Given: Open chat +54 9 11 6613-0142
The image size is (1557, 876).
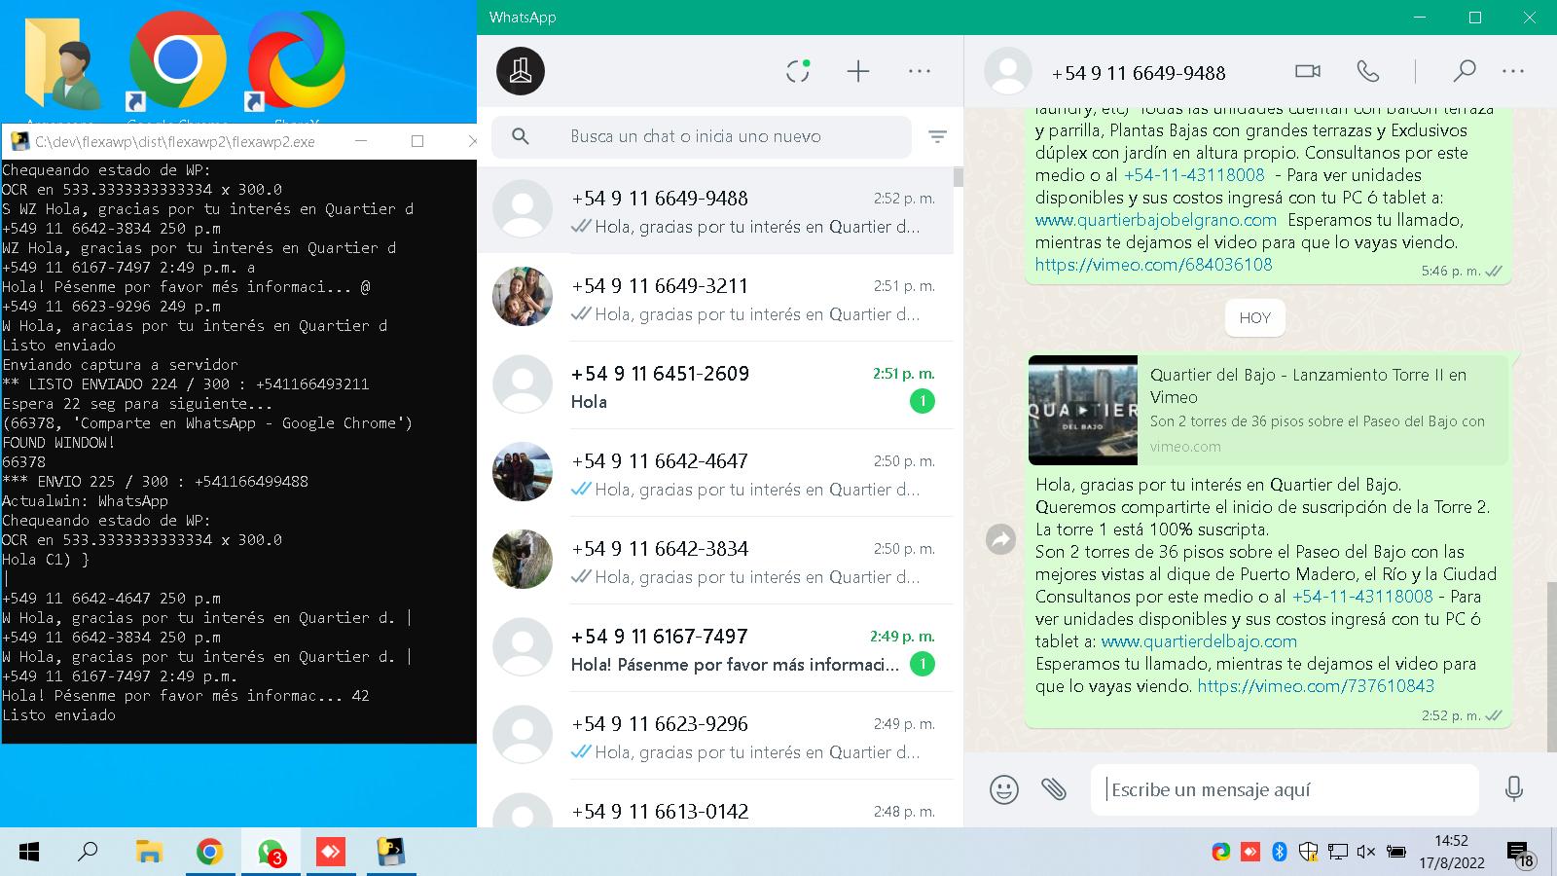Looking at the screenshot, I should pyautogui.click(x=715, y=804).
